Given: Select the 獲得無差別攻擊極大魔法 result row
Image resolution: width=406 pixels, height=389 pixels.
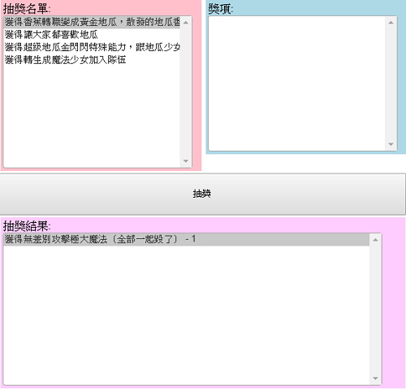Looking at the screenshot, I should pyautogui.click(x=187, y=239).
